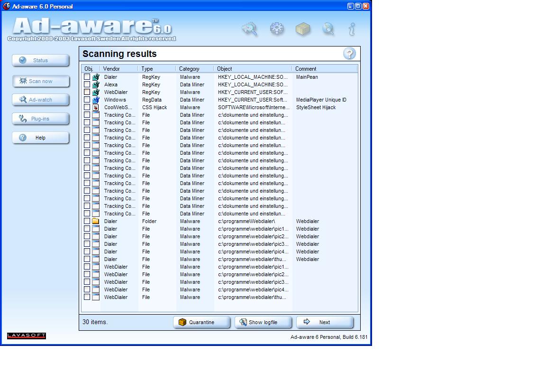The image size is (537, 373).
Task: Sort by the Comment column header
Action: point(325,68)
